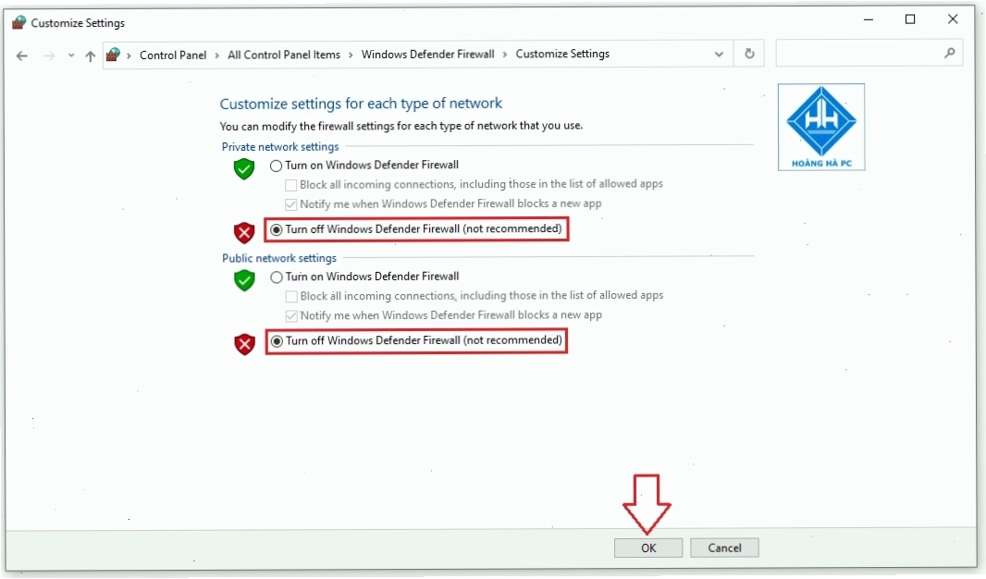Expand chevron before Control Panel breadcrumb
Screen dimensions: 986x579
[x=129, y=55]
